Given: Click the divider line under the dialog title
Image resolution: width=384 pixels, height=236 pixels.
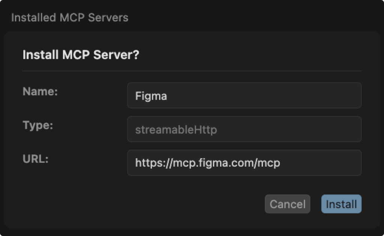Looking at the screenshot, I should pos(192,71).
